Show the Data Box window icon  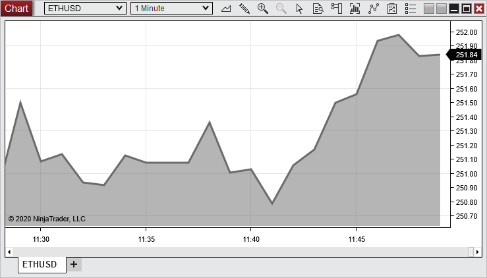318,9
